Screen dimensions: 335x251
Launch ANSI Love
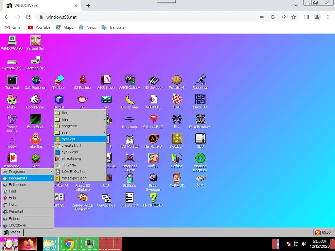[106, 82]
